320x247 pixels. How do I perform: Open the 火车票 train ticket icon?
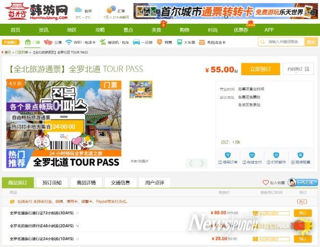(179, 42)
